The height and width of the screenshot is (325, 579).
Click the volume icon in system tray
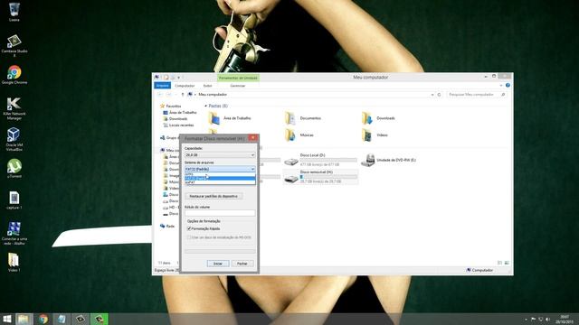pyautogui.click(x=548, y=319)
